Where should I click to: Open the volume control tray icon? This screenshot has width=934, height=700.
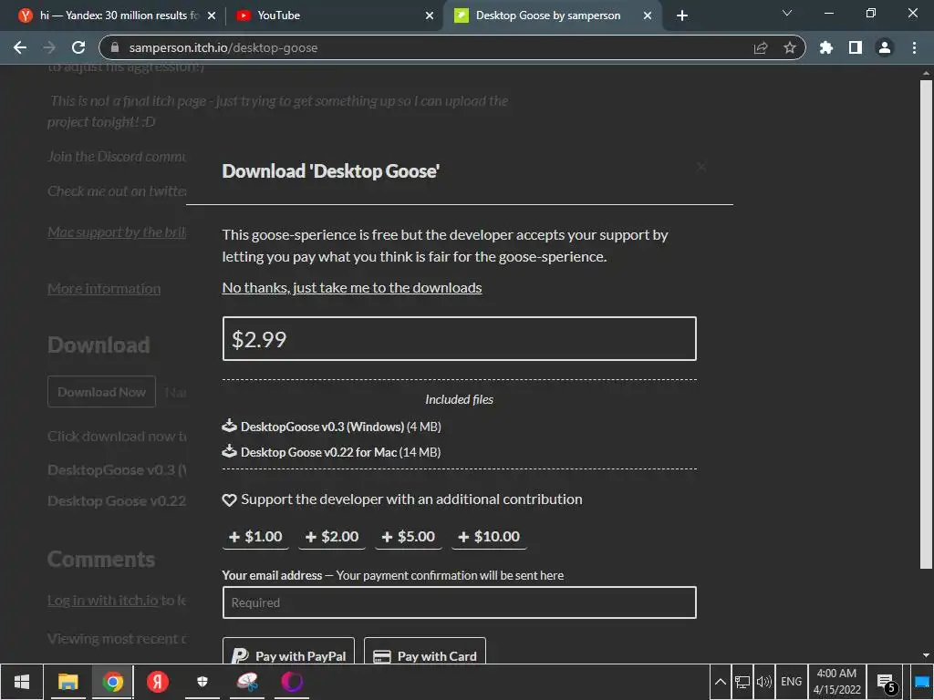click(x=763, y=682)
